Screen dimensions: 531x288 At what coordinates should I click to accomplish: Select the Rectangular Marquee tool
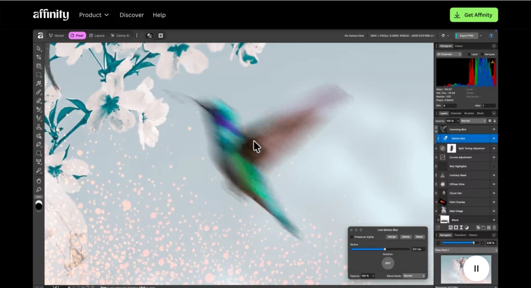[x=39, y=75]
